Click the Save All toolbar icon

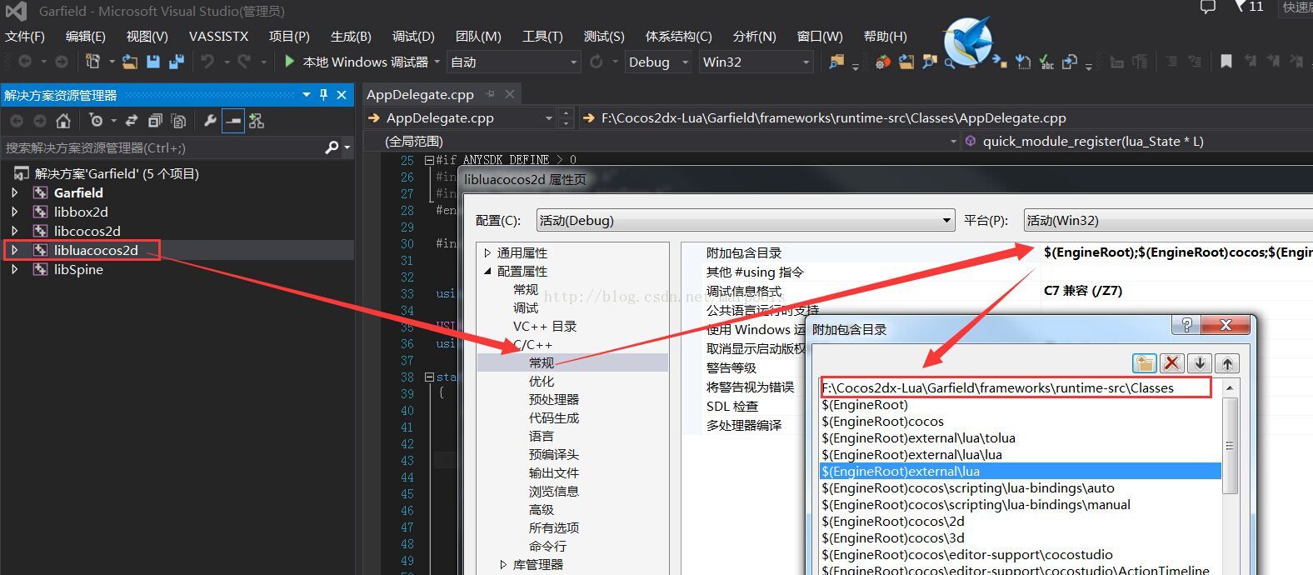[176, 62]
